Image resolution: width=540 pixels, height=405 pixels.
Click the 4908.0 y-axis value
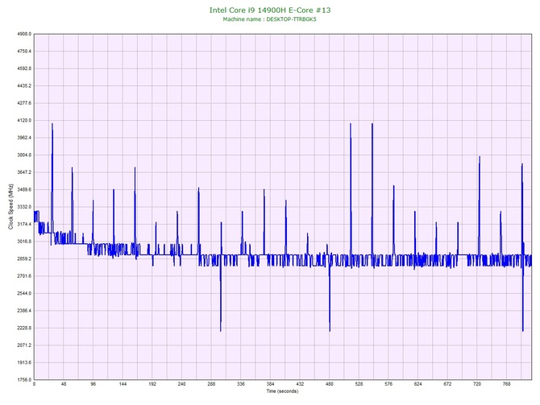[24, 34]
